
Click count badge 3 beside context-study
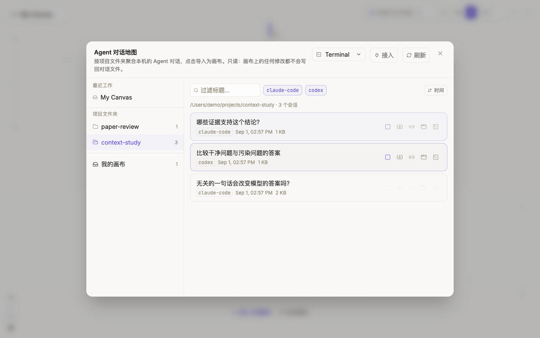click(x=176, y=142)
